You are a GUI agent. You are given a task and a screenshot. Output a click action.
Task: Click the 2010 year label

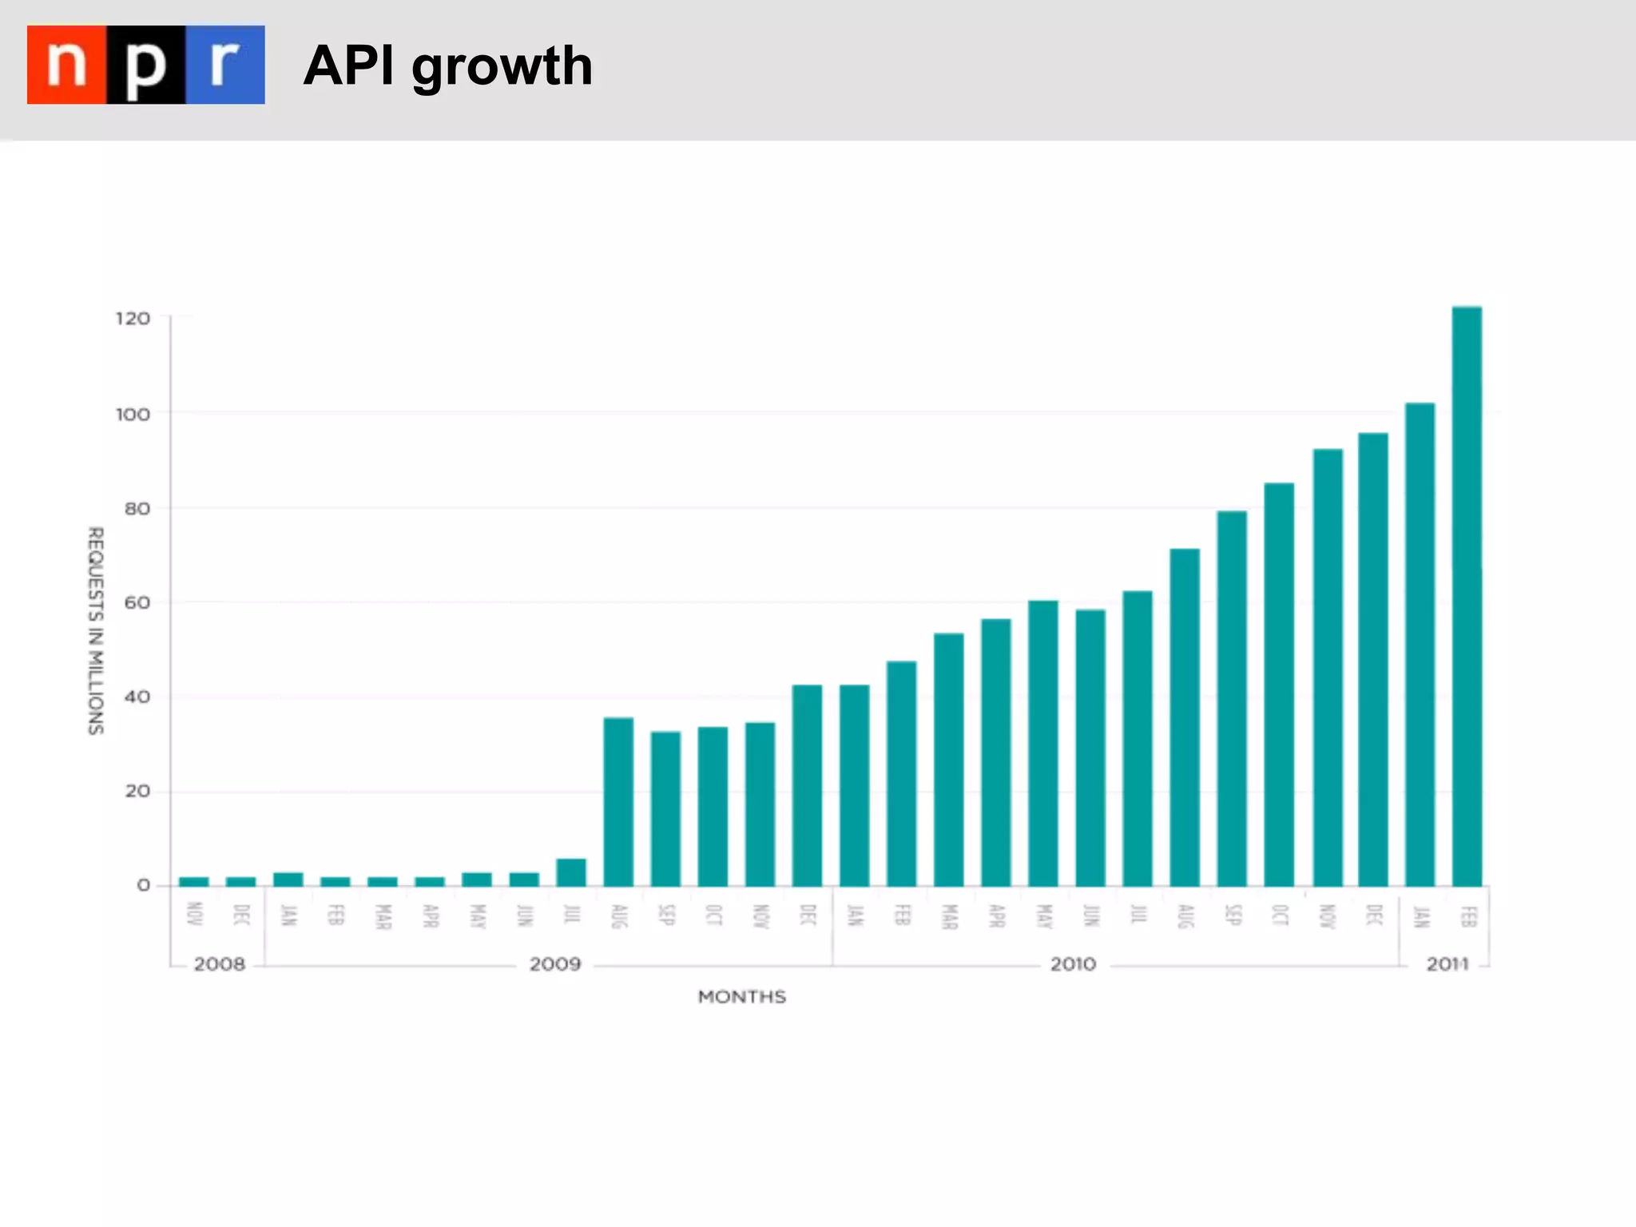click(x=1073, y=964)
